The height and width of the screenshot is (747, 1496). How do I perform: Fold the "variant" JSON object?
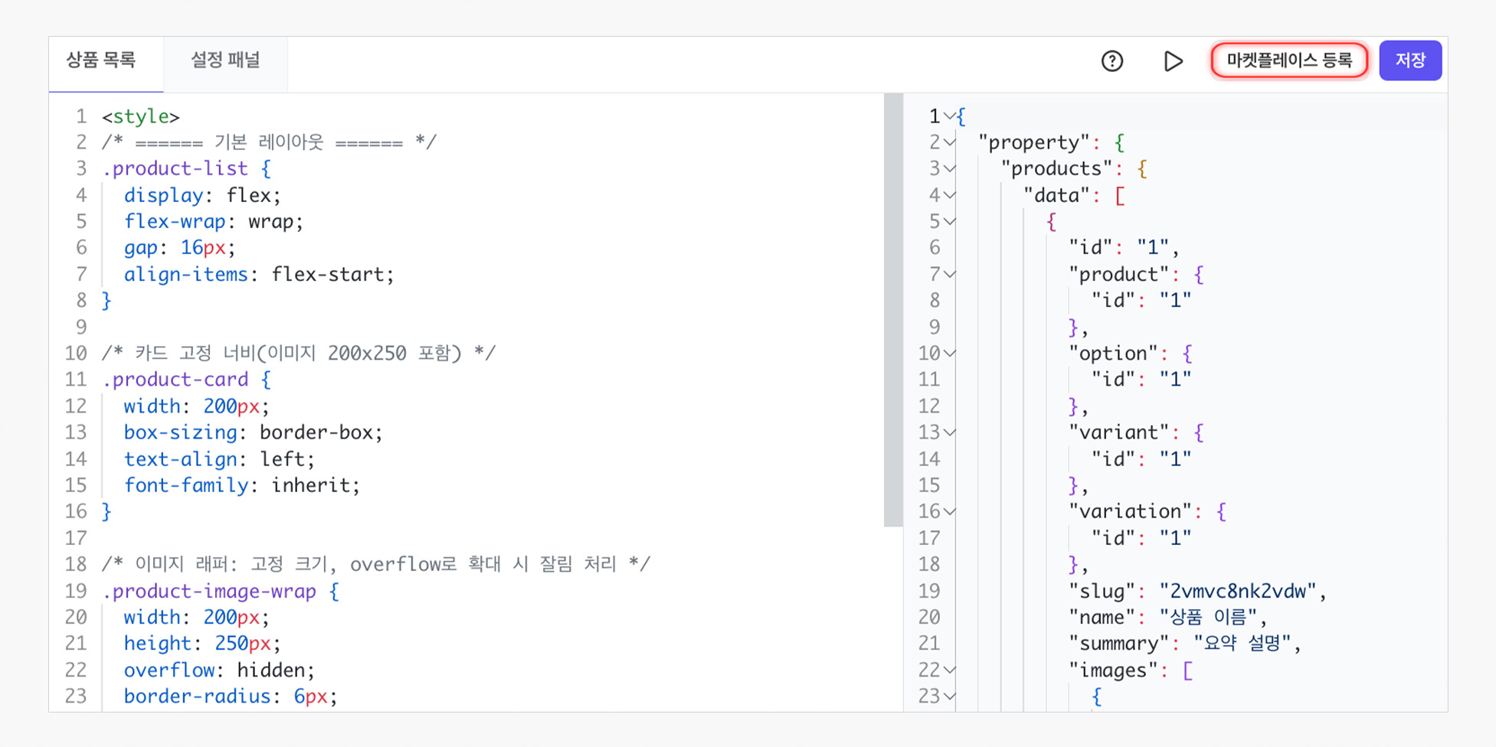(950, 432)
